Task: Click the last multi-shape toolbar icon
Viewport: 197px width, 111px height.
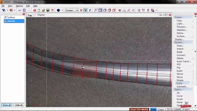Action: point(153,10)
